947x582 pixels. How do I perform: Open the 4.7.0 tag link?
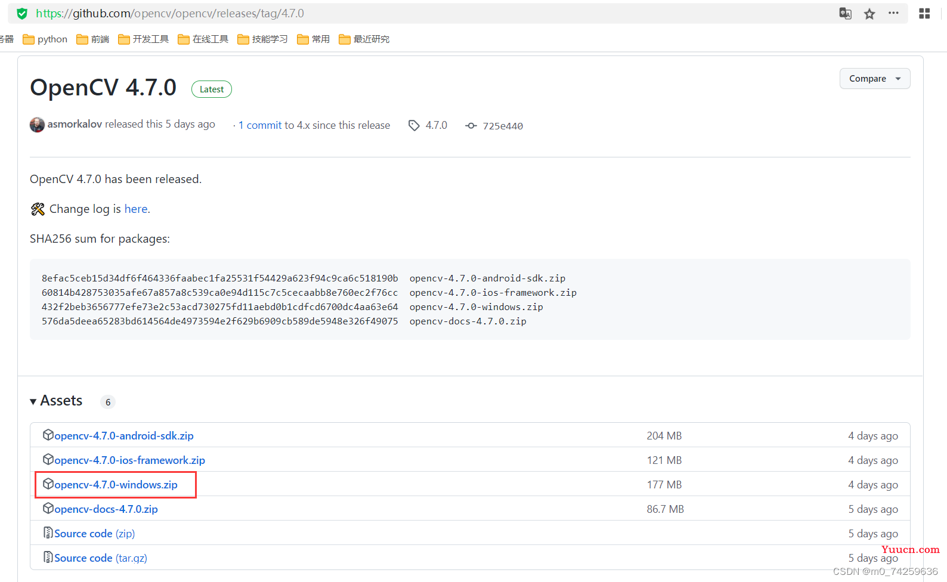pyautogui.click(x=437, y=125)
